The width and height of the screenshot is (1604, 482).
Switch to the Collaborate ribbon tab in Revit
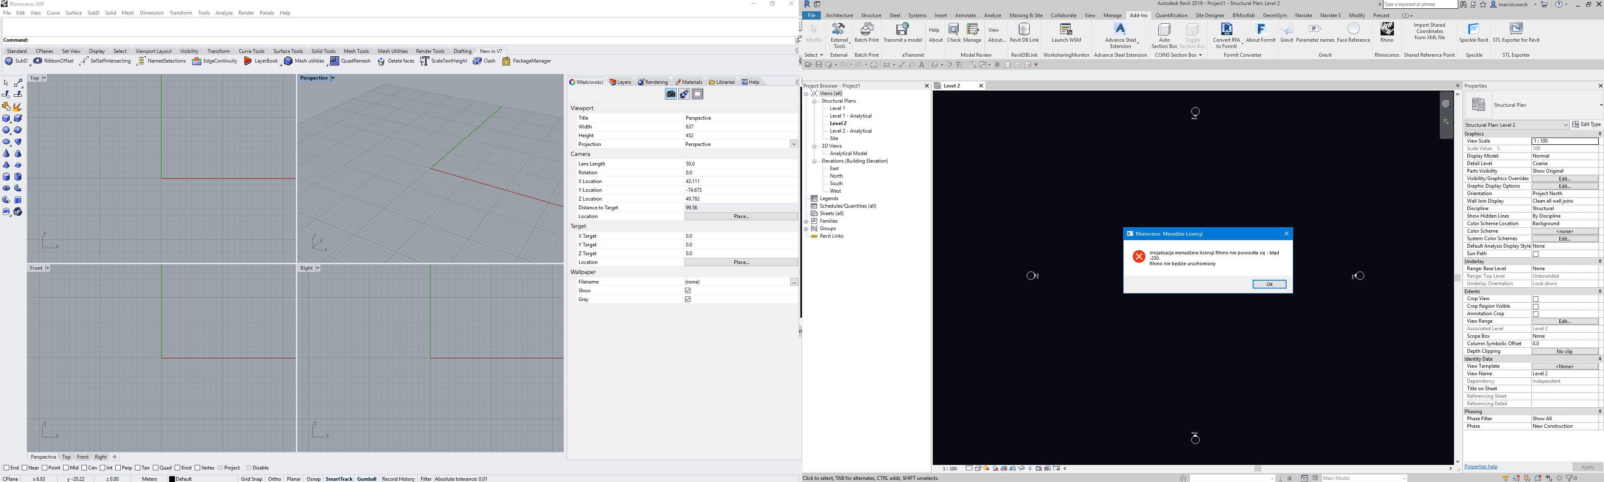click(x=1063, y=15)
